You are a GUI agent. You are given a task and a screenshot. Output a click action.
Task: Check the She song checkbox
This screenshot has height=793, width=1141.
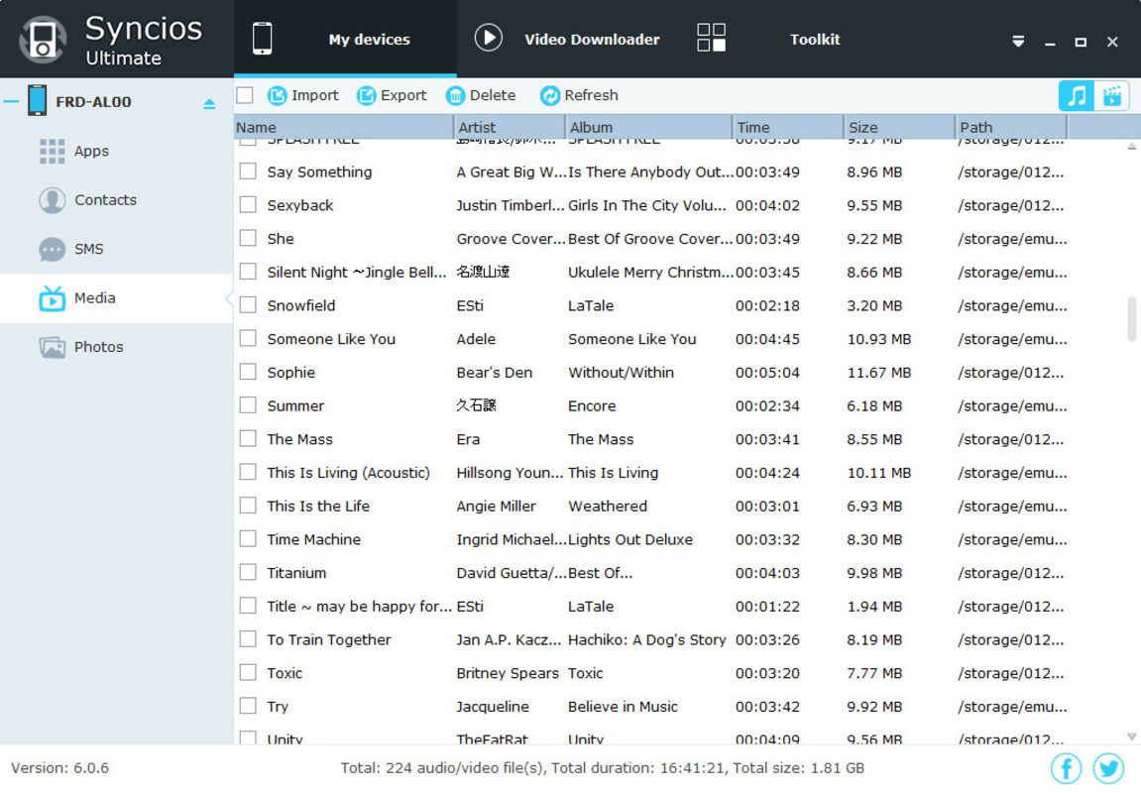[x=248, y=238]
